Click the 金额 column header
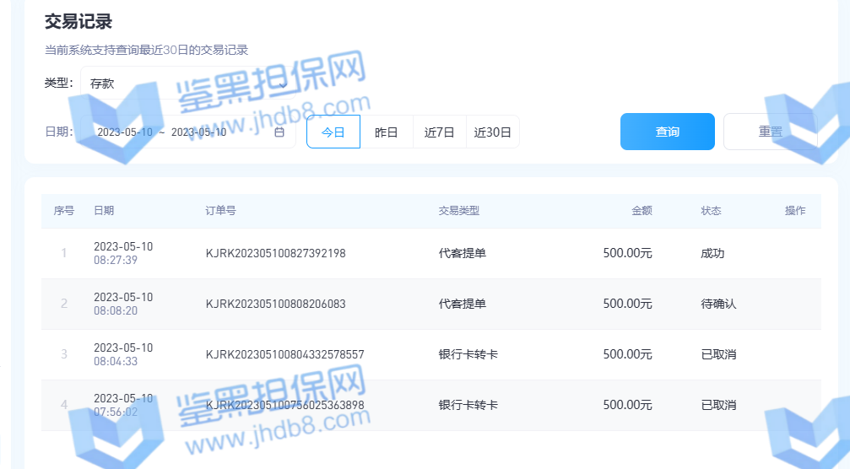The height and width of the screenshot is (469, 850). [642, 211]
